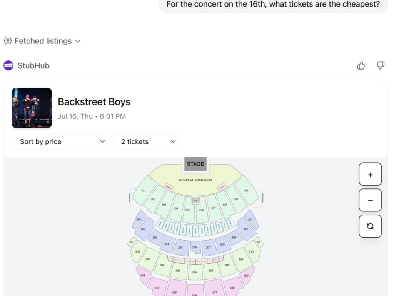Give a thumbs up to the StubHub results
Viewport: 394px width, 296px height.
pos(361,65)
